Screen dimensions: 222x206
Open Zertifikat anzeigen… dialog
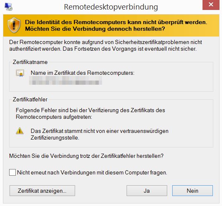coord(42,191)
